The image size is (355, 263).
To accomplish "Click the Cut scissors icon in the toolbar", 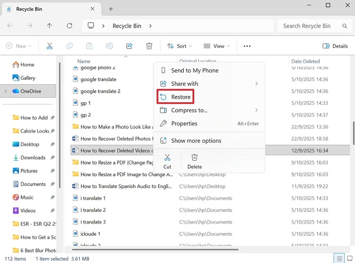I will [49, 46].
